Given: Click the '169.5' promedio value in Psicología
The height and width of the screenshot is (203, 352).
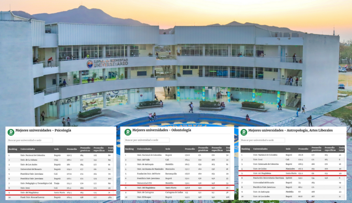Looking at the screenshot, I should point(69,193).
